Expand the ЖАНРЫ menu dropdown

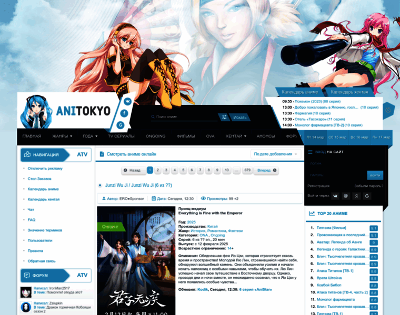pyautogui.click(x=62, y=136)
